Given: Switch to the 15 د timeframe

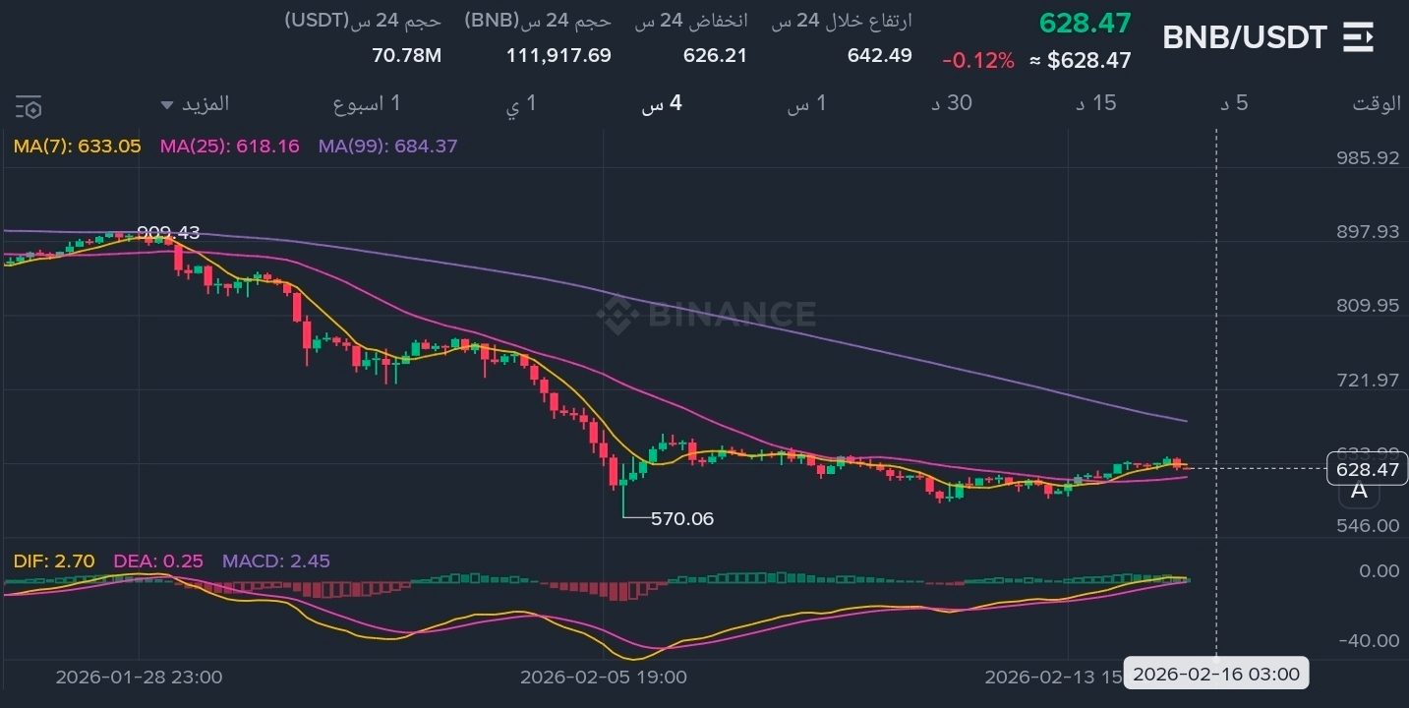Looking at the screenshot, I should 1095,103.
